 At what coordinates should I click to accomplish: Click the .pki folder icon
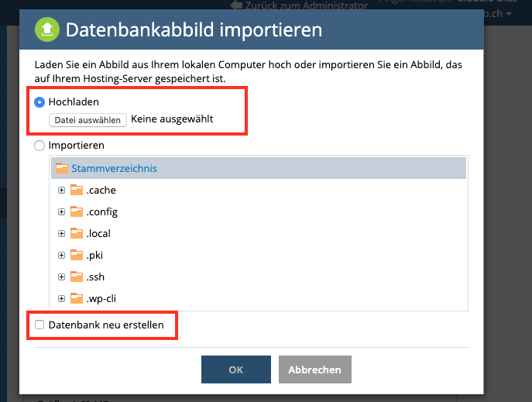[x=76, y=255]
